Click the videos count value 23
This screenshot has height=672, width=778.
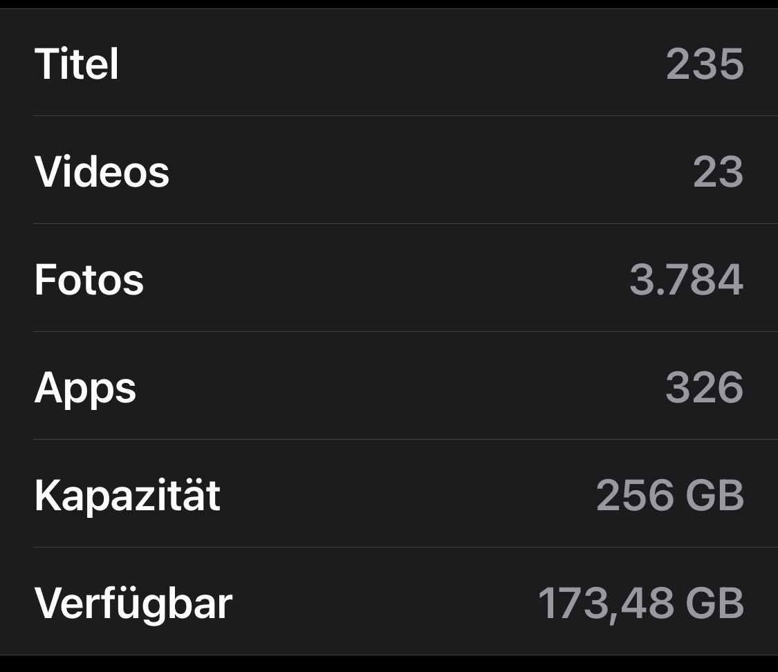tap(718, 171)
